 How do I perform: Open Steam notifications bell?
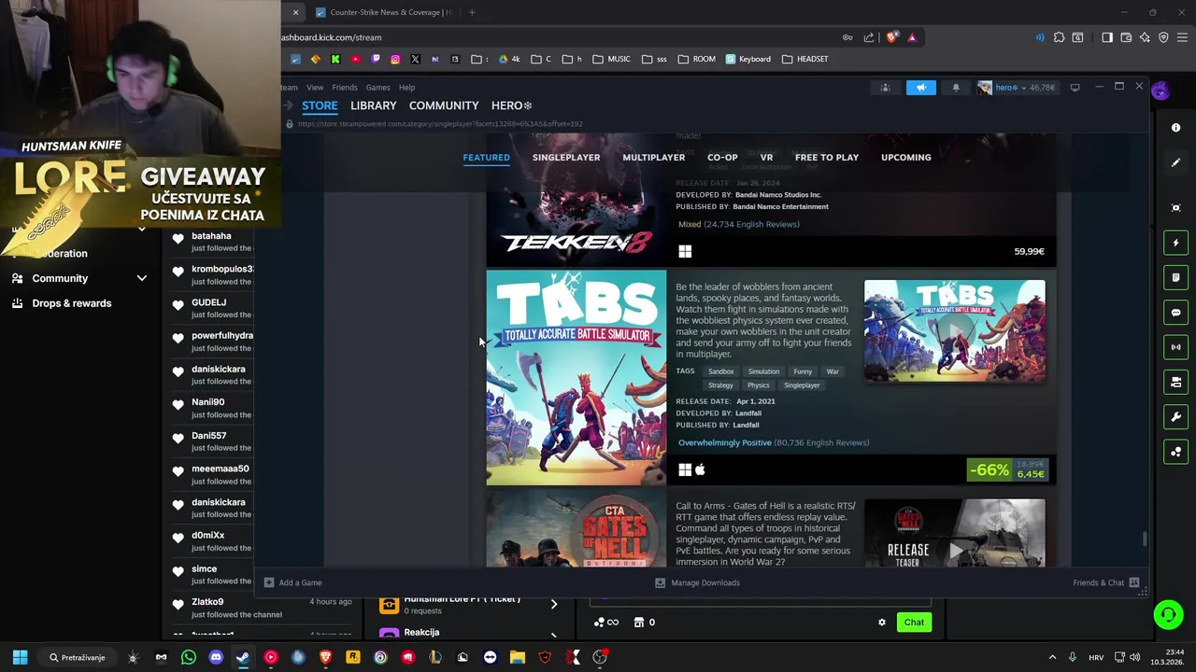[955, 87]
